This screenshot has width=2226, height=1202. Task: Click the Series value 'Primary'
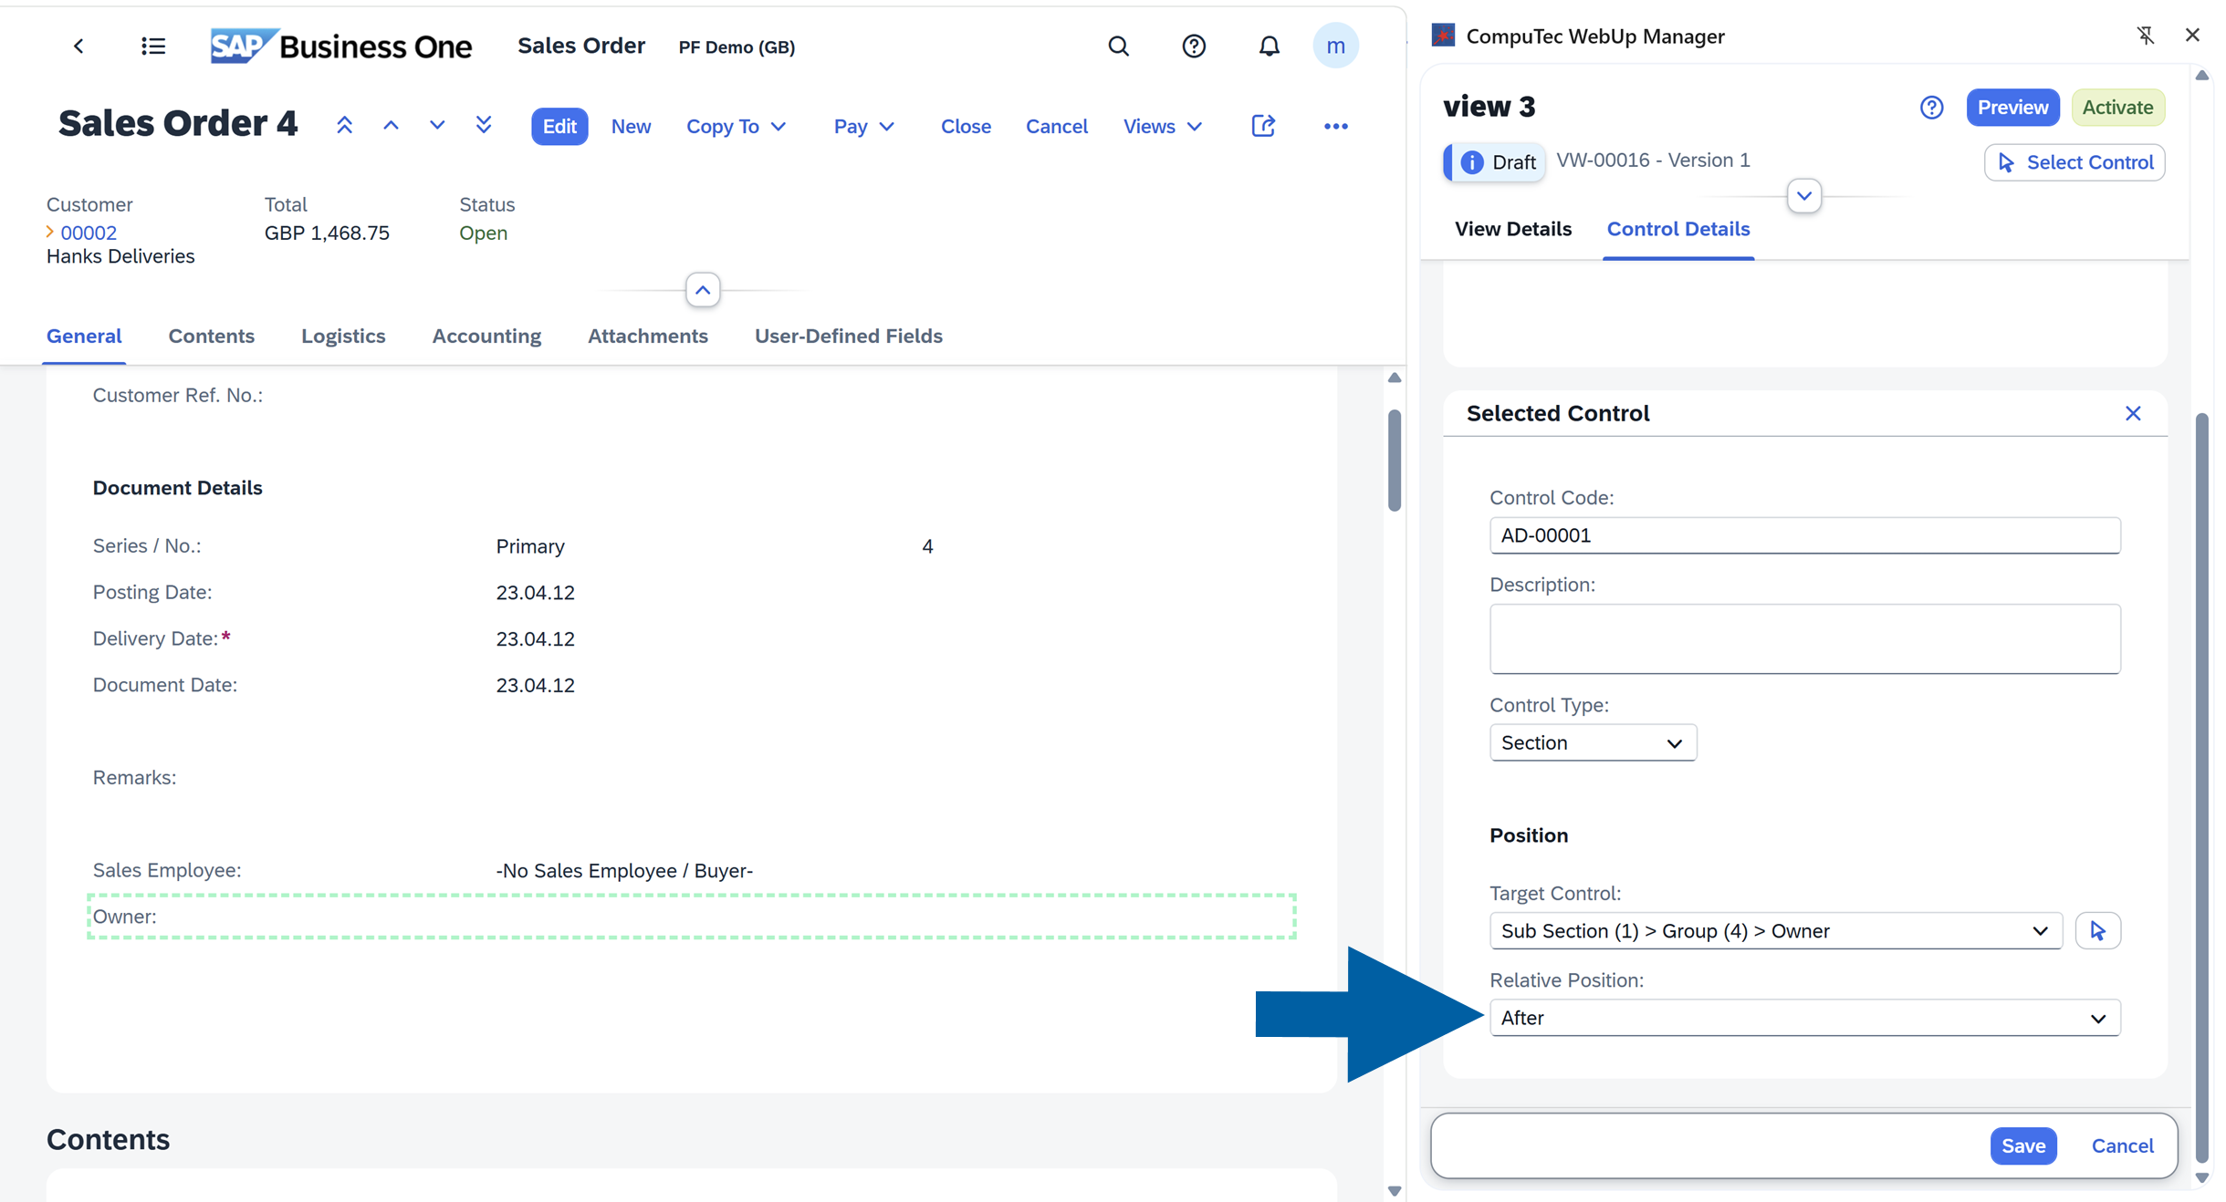click(x=530, y=546)
